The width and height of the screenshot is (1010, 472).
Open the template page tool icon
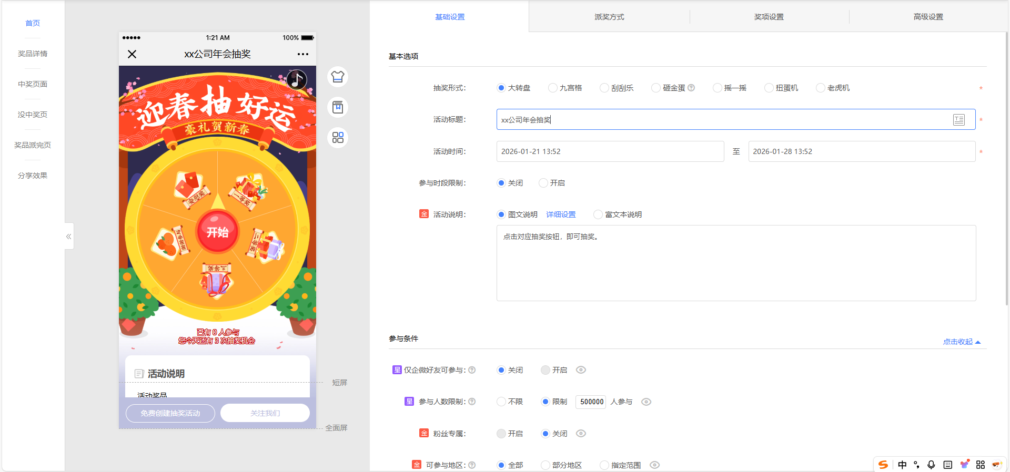point(338,107)
